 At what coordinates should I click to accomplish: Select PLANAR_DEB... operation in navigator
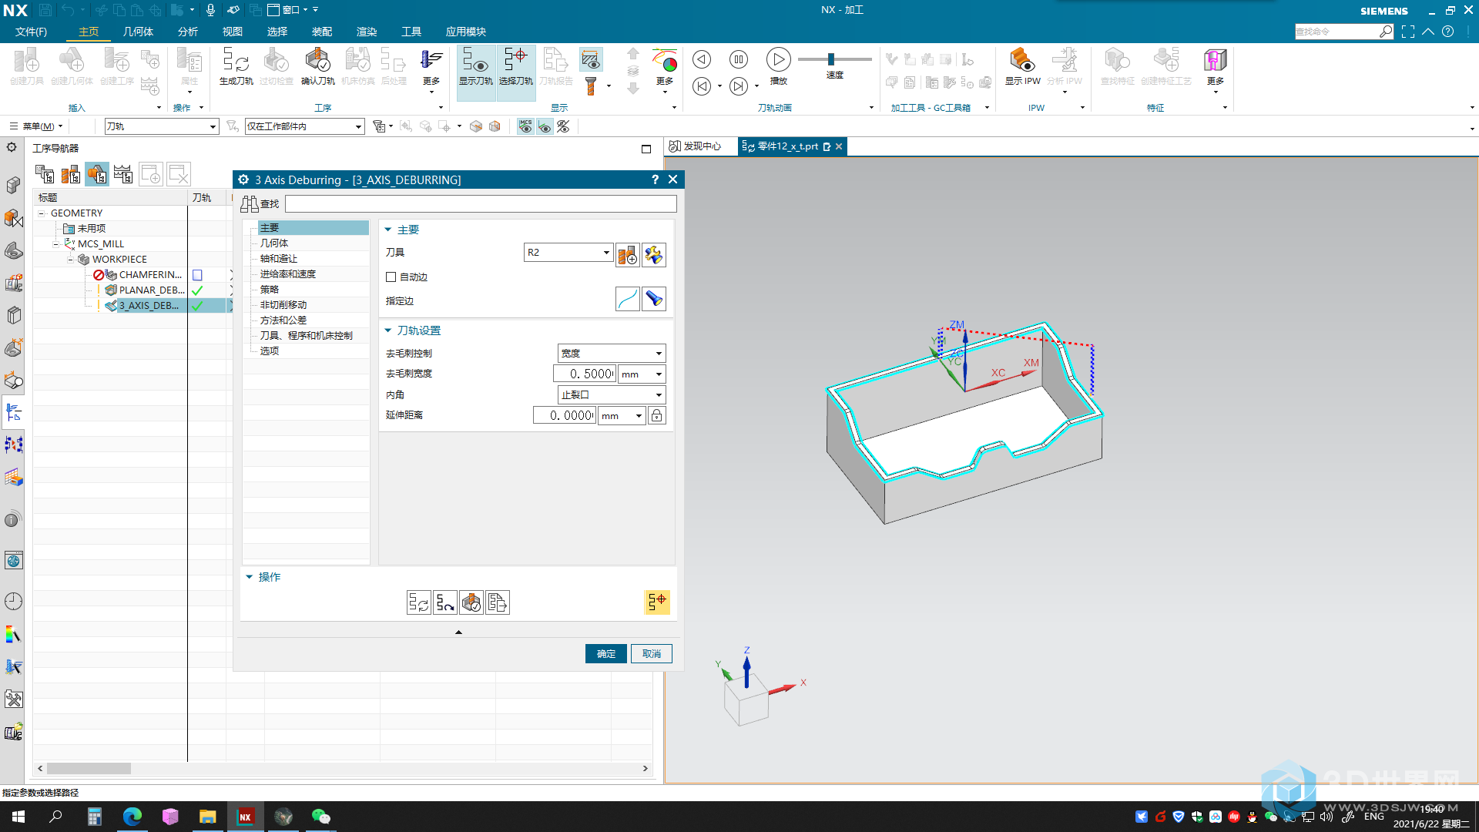151,290
